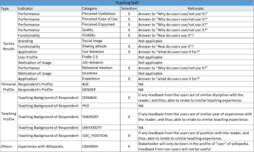Select the 'Personal Profile' type cell
The height and width of the screenshot is (152, 254).
point(9,87)
